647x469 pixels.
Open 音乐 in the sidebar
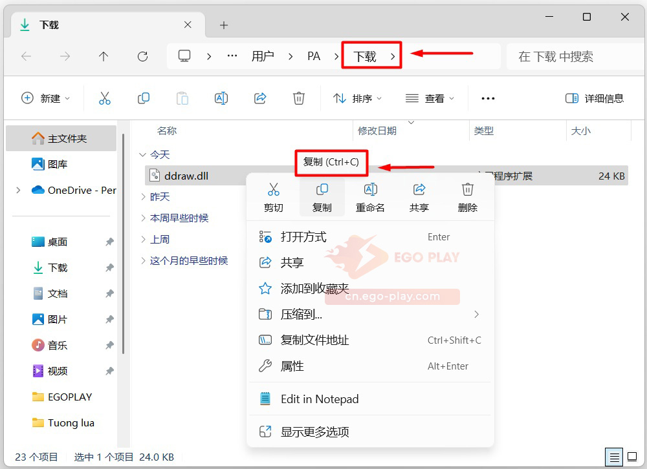coord(61,346)
